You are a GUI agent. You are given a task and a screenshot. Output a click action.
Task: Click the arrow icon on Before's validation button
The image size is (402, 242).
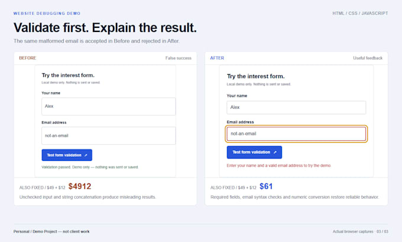86,155
